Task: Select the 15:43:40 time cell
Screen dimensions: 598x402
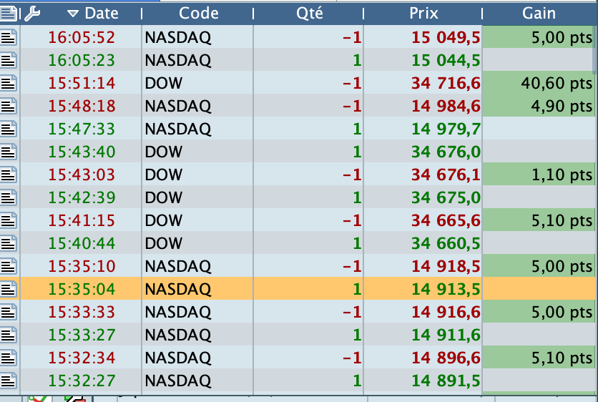Action: click(x=82, y=152)
